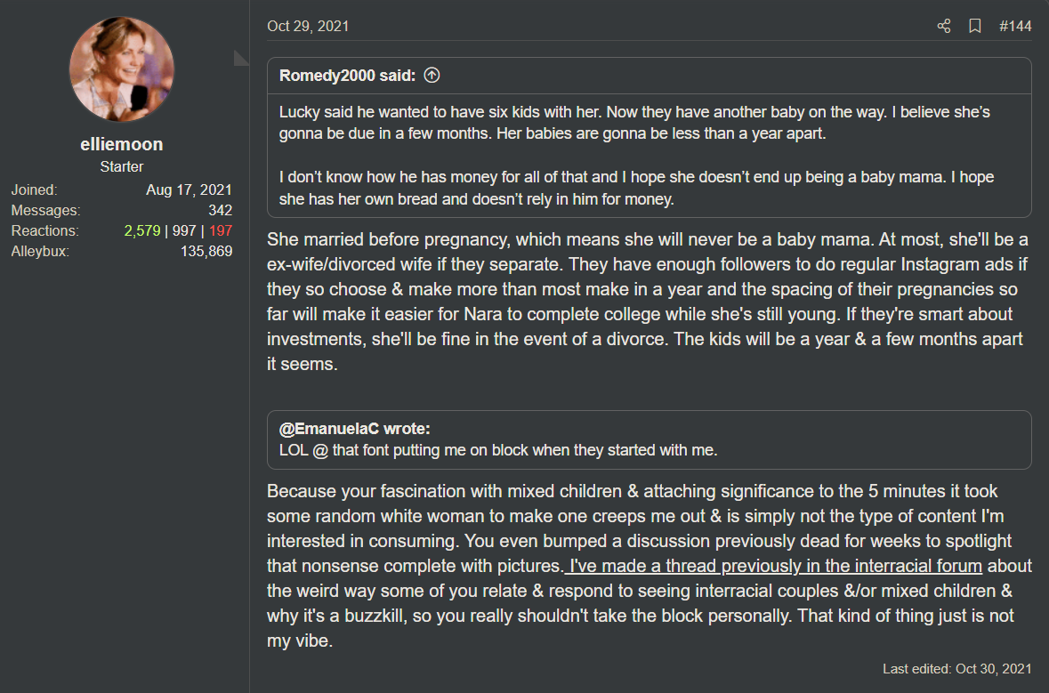Expand the Romedy2000 quoted text block
The width and height of the screenshot is (1049, 693).
tap(649, 156)
